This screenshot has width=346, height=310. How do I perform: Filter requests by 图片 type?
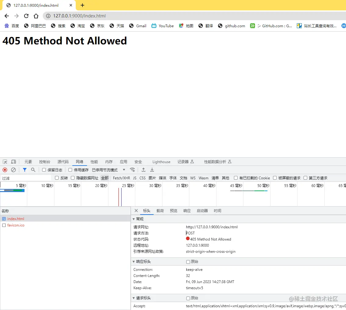pos(152,178)
